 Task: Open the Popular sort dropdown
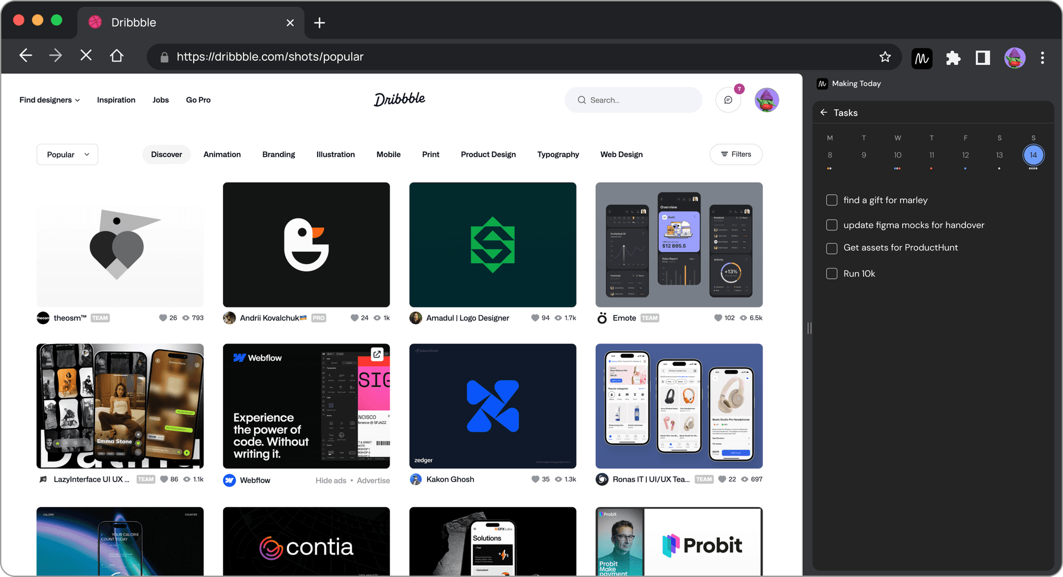67,155
